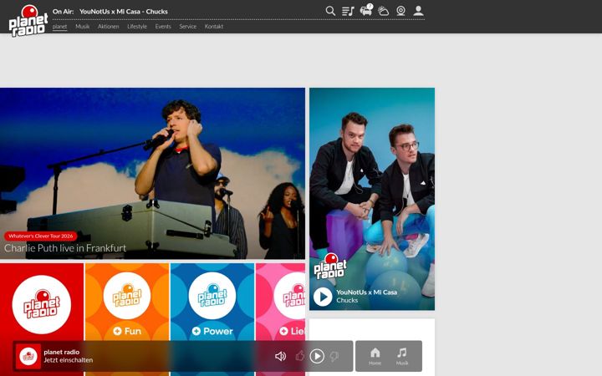This screenshot has width=602, height=376.
Task: Open the Lifestyle menu item
Action: [137, 27]
